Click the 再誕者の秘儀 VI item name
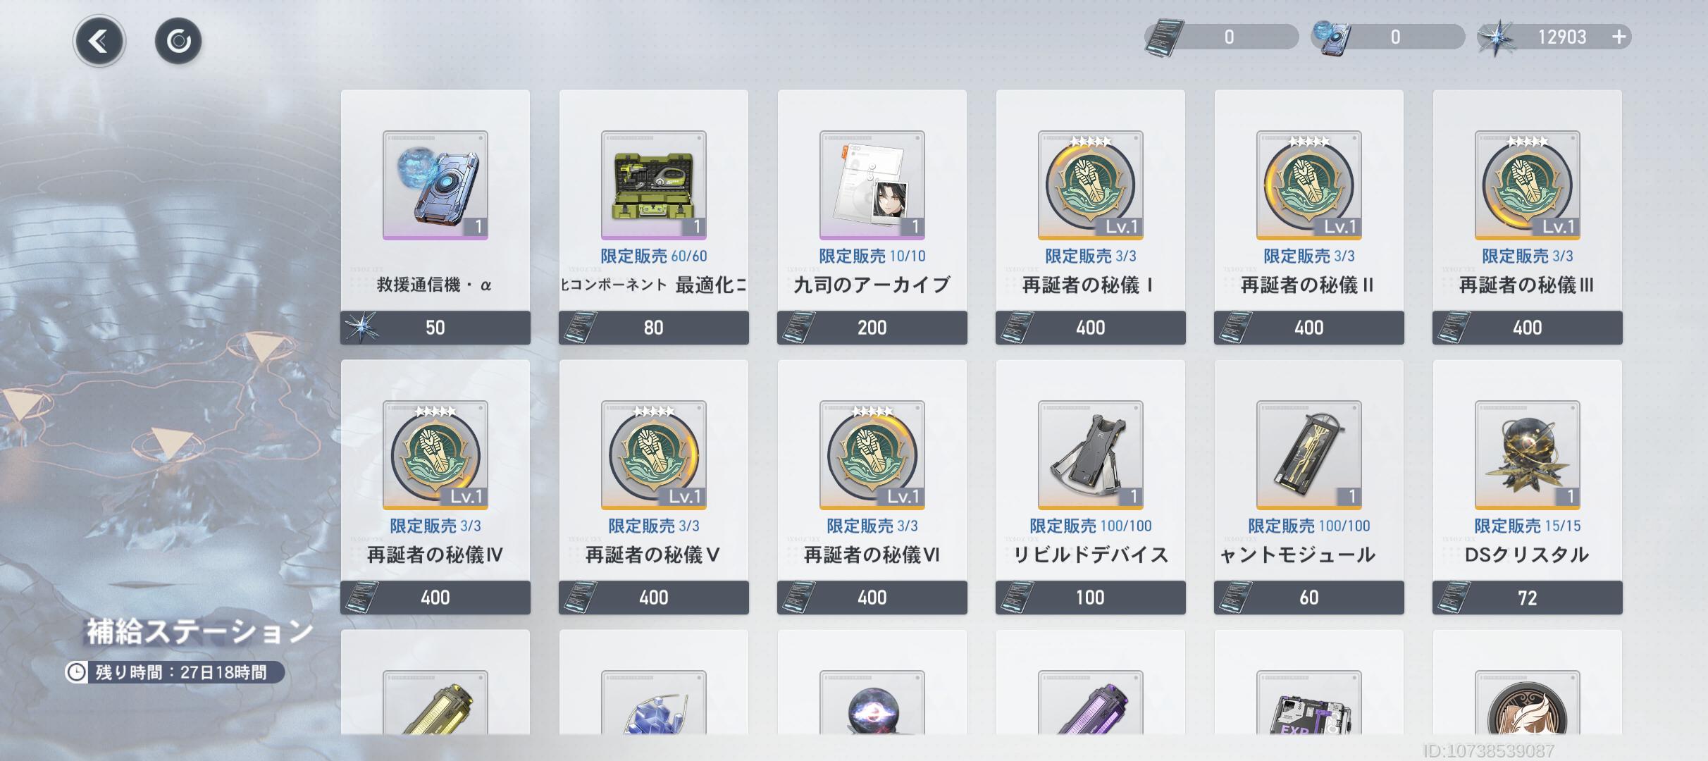This screenshot has height=761, width=1708. click(872, 555)
